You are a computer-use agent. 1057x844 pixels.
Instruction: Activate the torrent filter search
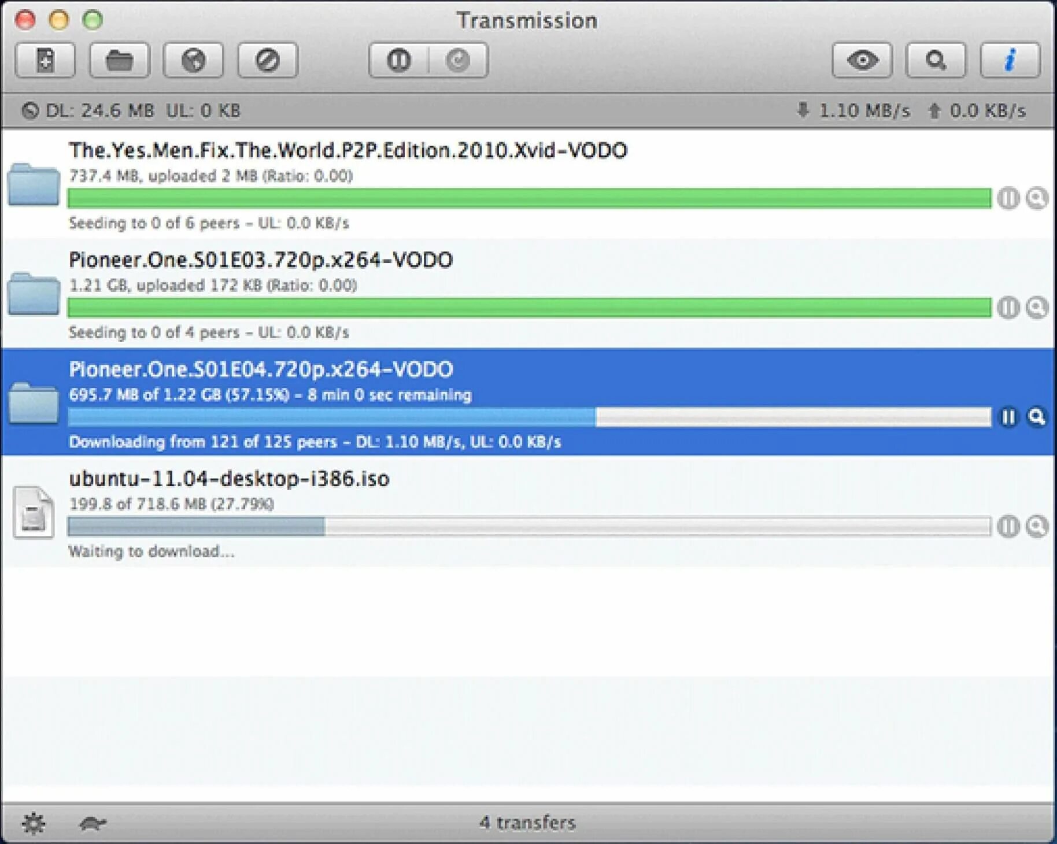[x=936, y=60]
